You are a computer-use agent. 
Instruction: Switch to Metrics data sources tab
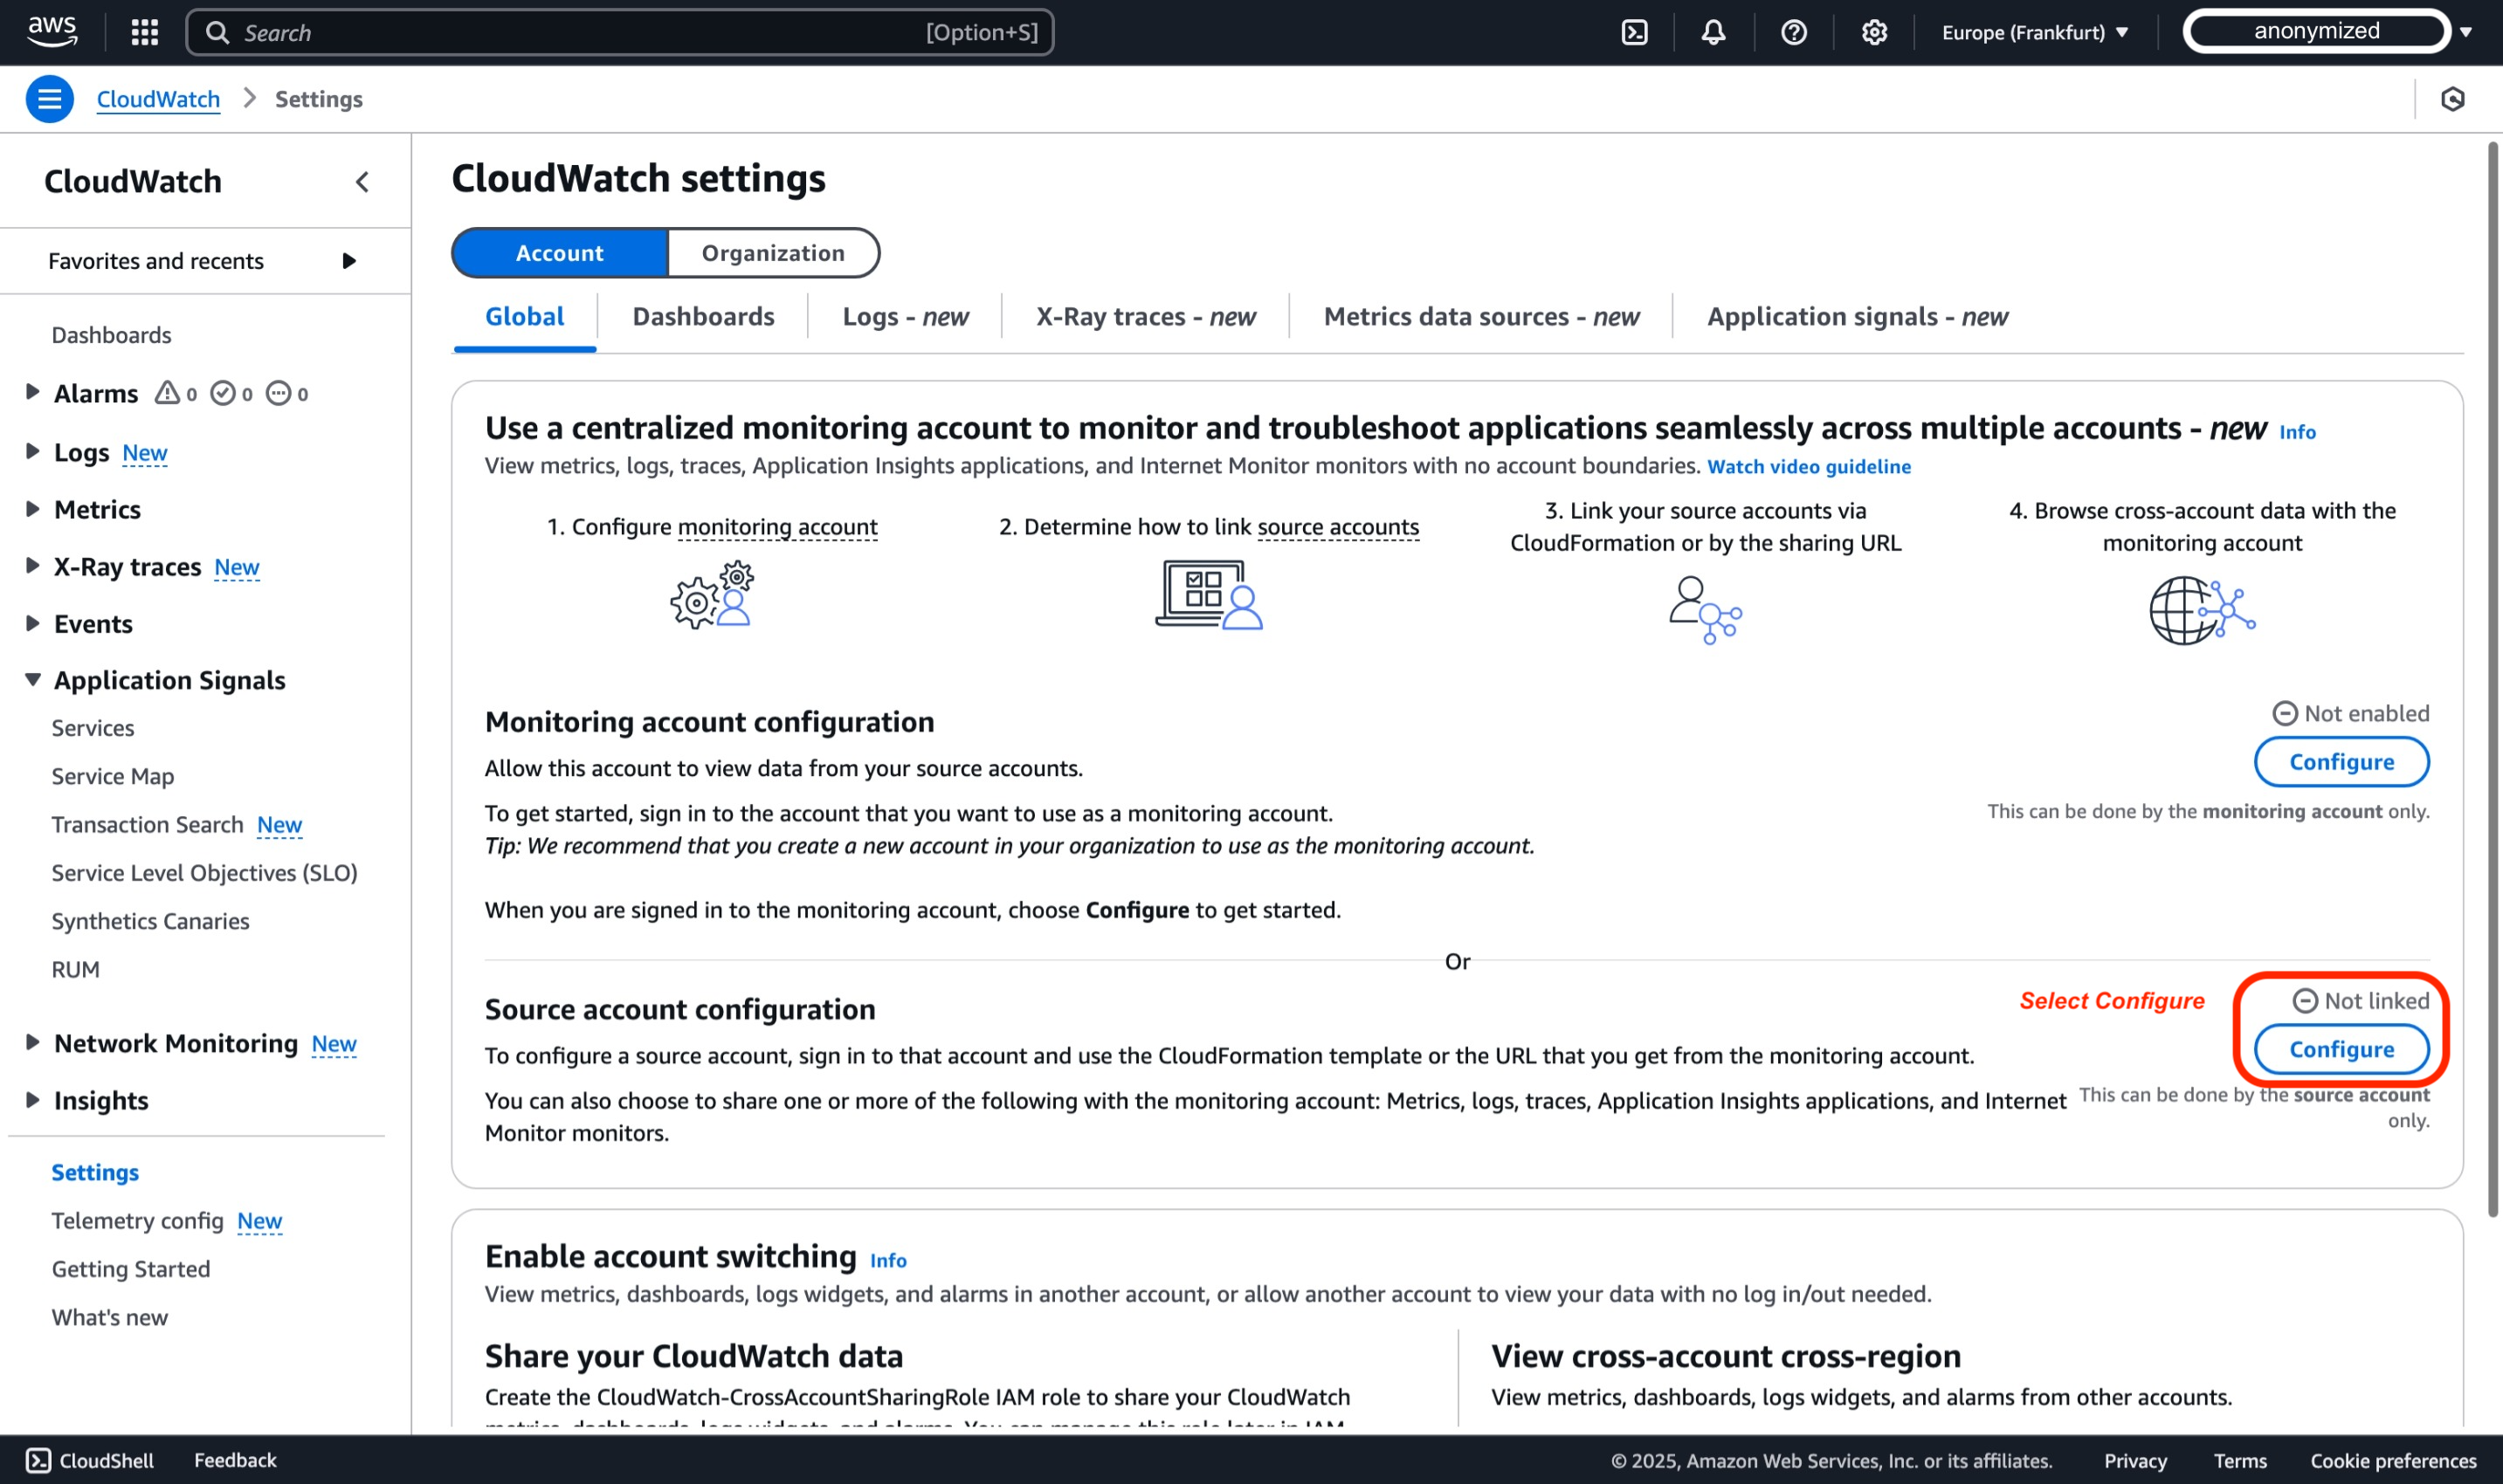[1481, 317]
